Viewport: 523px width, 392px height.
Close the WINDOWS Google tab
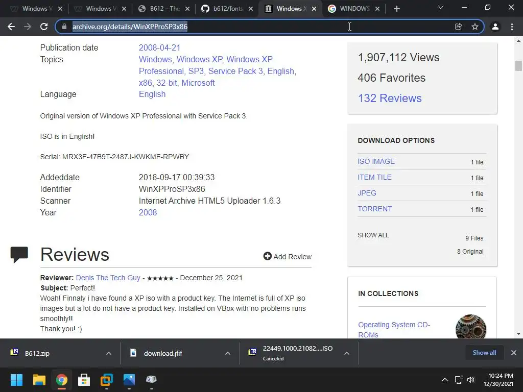[x=377, y=9]
